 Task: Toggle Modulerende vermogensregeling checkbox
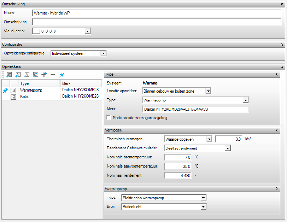[x=108, y=118]
